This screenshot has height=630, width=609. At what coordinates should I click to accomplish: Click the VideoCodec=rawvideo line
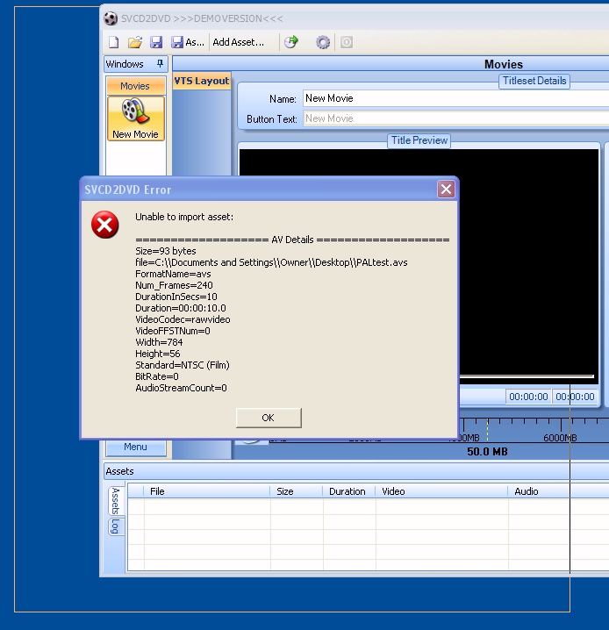pyautogui.click(x=183, y=319)
